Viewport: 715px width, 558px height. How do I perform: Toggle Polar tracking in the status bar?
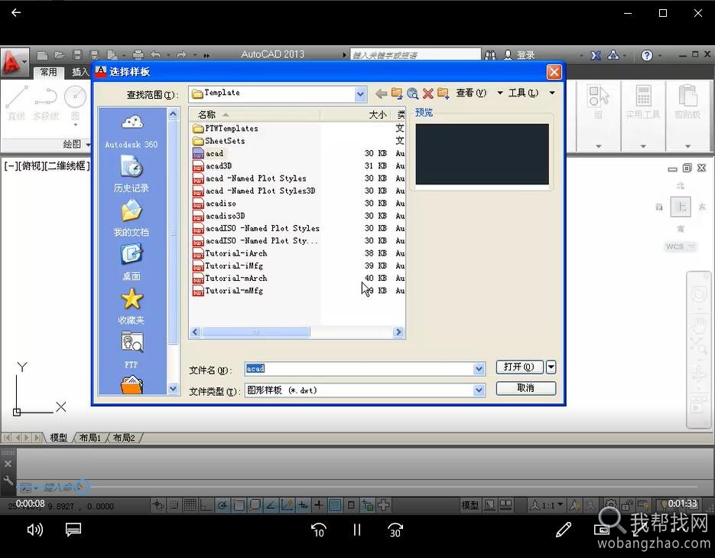click(223, 505)
